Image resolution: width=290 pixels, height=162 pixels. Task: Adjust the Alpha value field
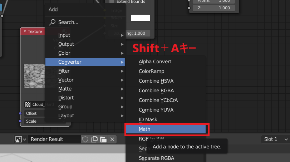click(214, 1)
